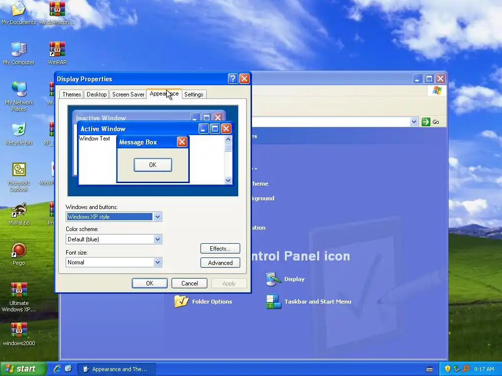Click the second Quick Launch icon

pyautogui.click(x=69, y=369)
